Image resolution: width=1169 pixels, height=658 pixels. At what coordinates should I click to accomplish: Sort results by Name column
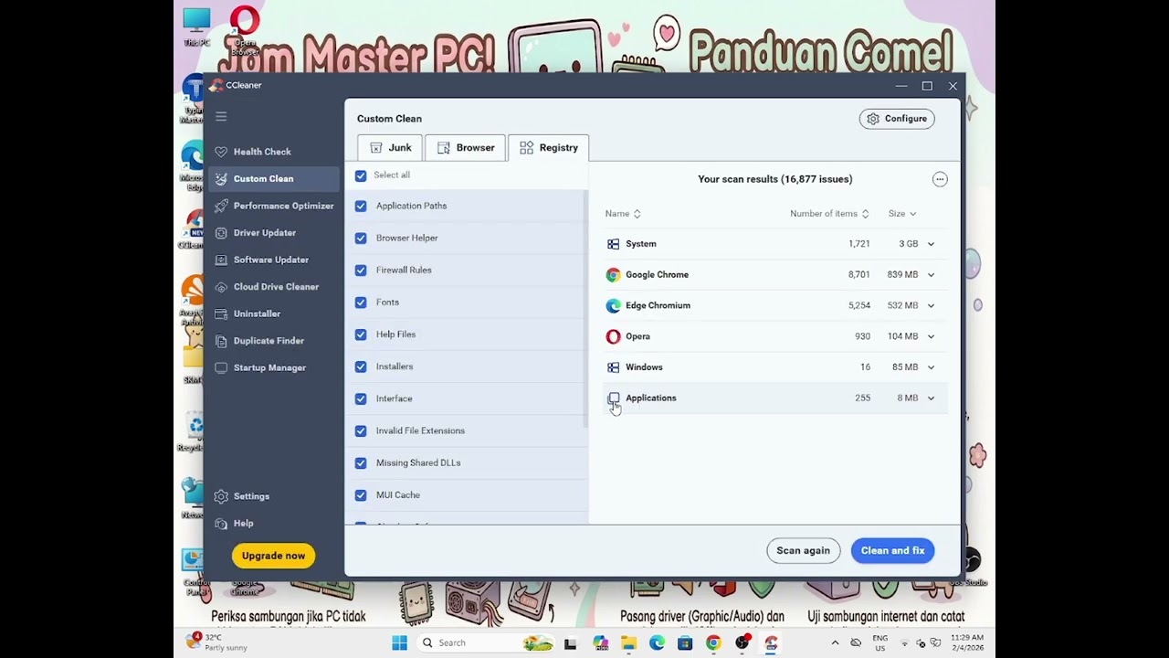click(x=623, y=214)
